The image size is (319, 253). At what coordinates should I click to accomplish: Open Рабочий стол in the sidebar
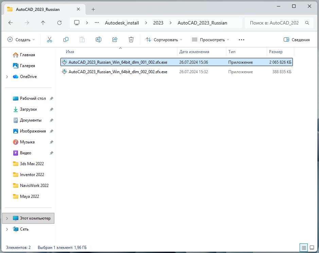(29, 98)
